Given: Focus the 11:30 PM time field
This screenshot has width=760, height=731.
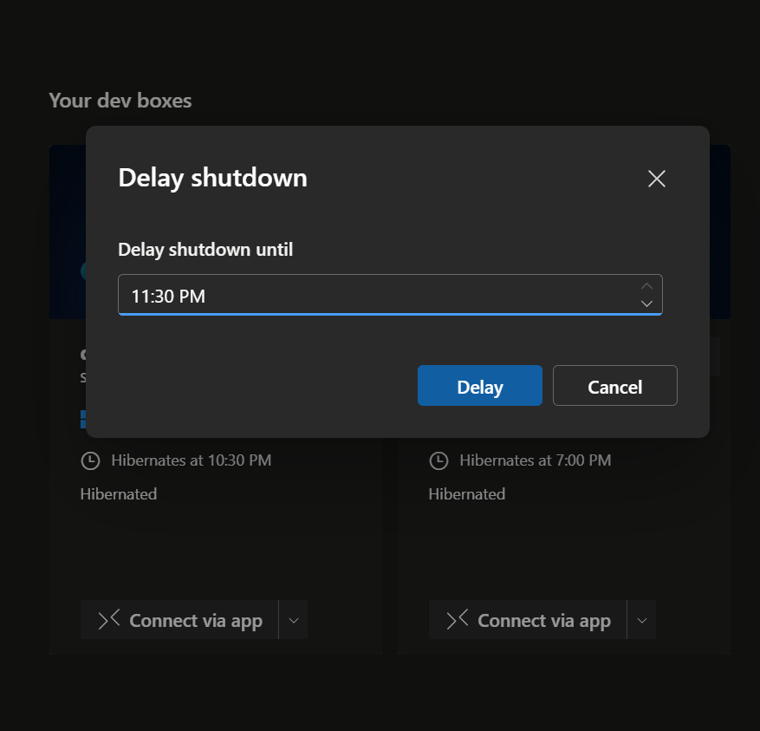Looking at the screenshot, I should 390,295.
